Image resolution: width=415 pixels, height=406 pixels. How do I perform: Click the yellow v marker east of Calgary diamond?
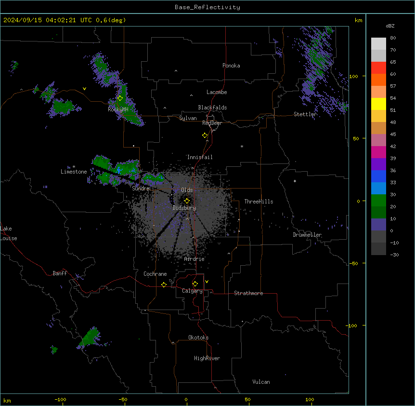[x=207, y=282]
